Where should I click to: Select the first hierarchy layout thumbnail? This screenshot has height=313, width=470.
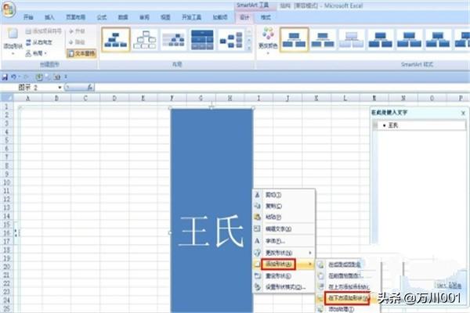coord(116,40)
